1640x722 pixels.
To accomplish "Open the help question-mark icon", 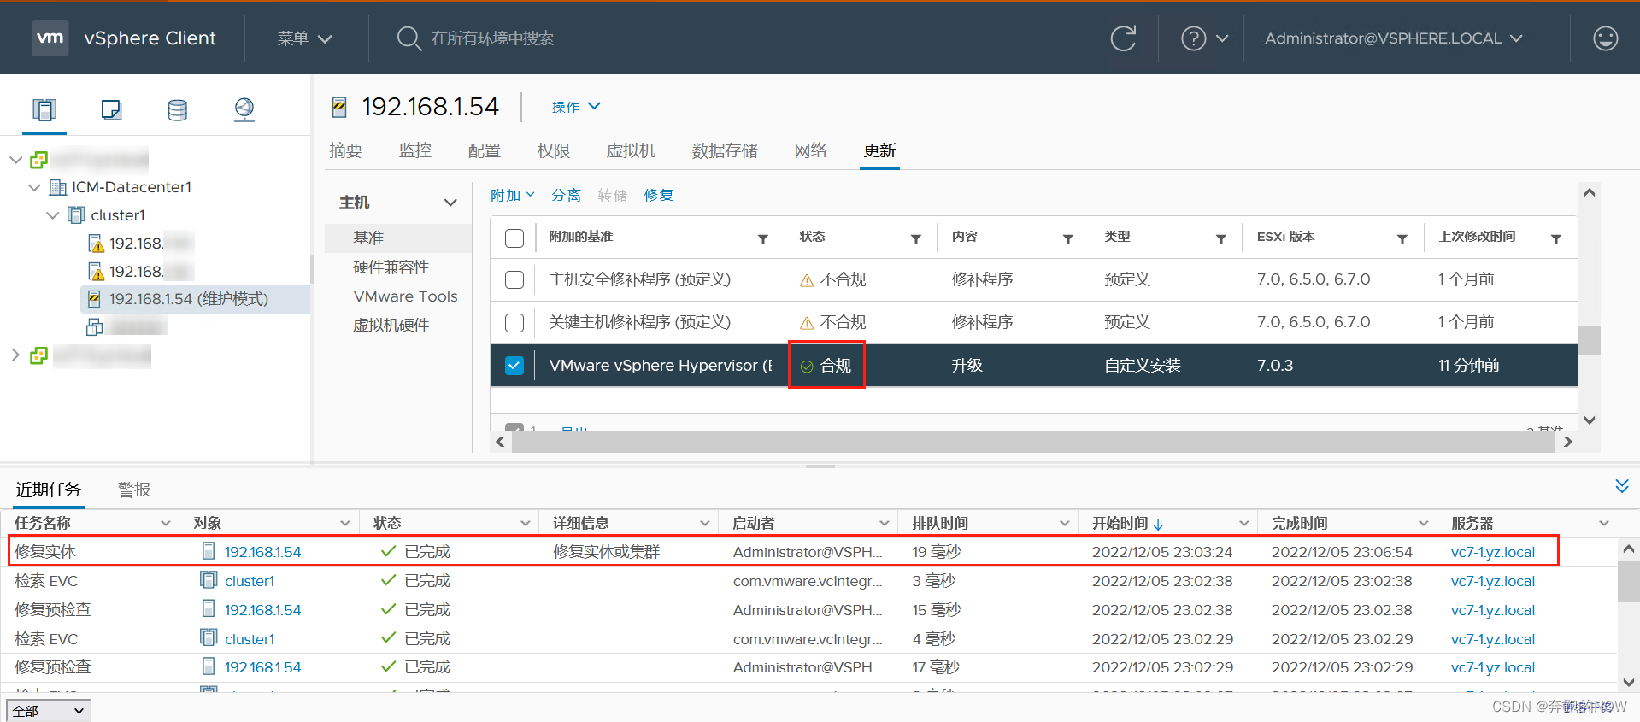I will [x=1193, y=38].
